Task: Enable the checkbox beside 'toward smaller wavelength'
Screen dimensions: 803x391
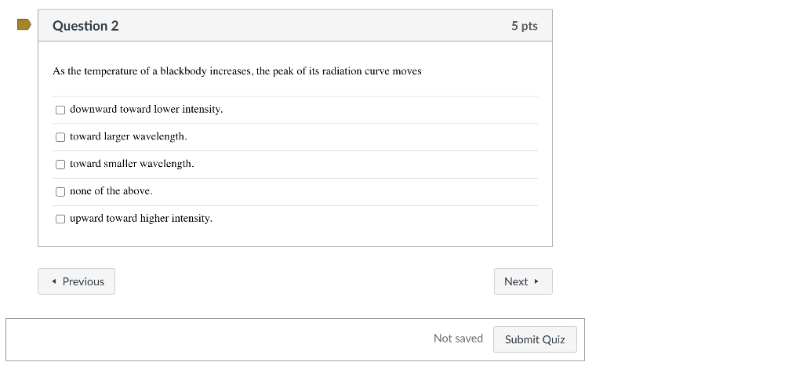Action: [x=60, y=165]
